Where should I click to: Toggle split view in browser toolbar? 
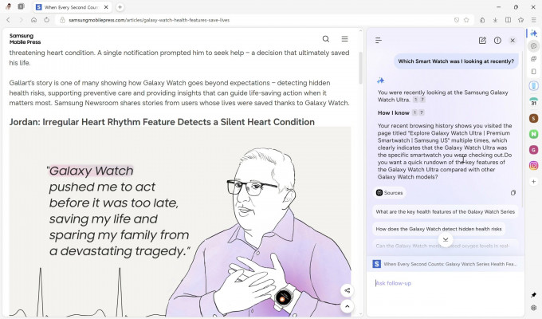(x=508, y=20)
